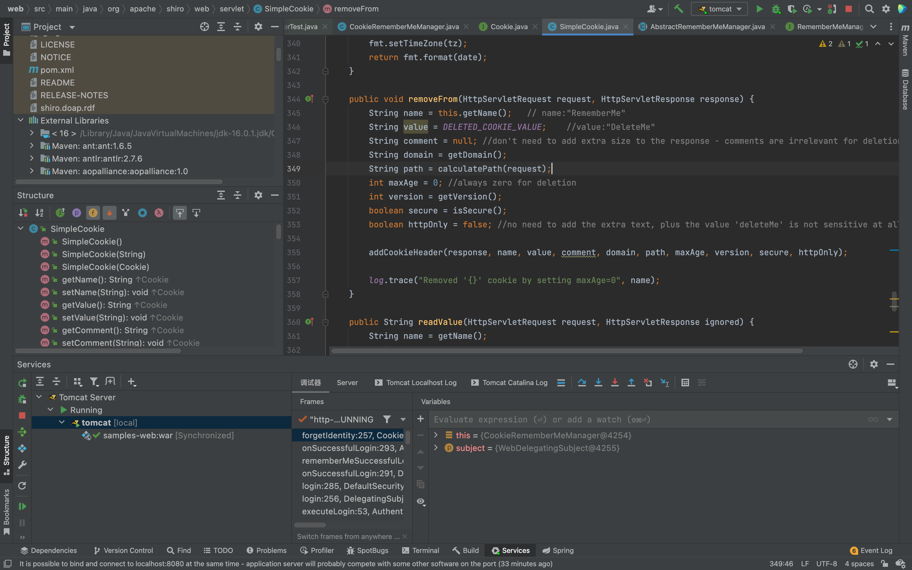912x570 pixels.
Task: Open Project panel settings gear
Action: [x=258, y=27]
